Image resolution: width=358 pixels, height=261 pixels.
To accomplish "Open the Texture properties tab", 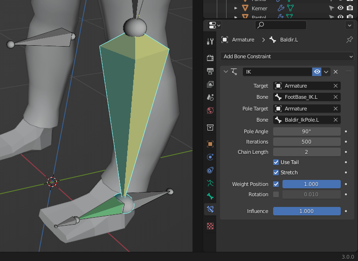I will [x=210, y=226].
